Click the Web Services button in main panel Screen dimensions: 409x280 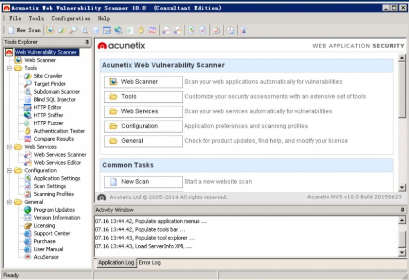coord(143,111)
